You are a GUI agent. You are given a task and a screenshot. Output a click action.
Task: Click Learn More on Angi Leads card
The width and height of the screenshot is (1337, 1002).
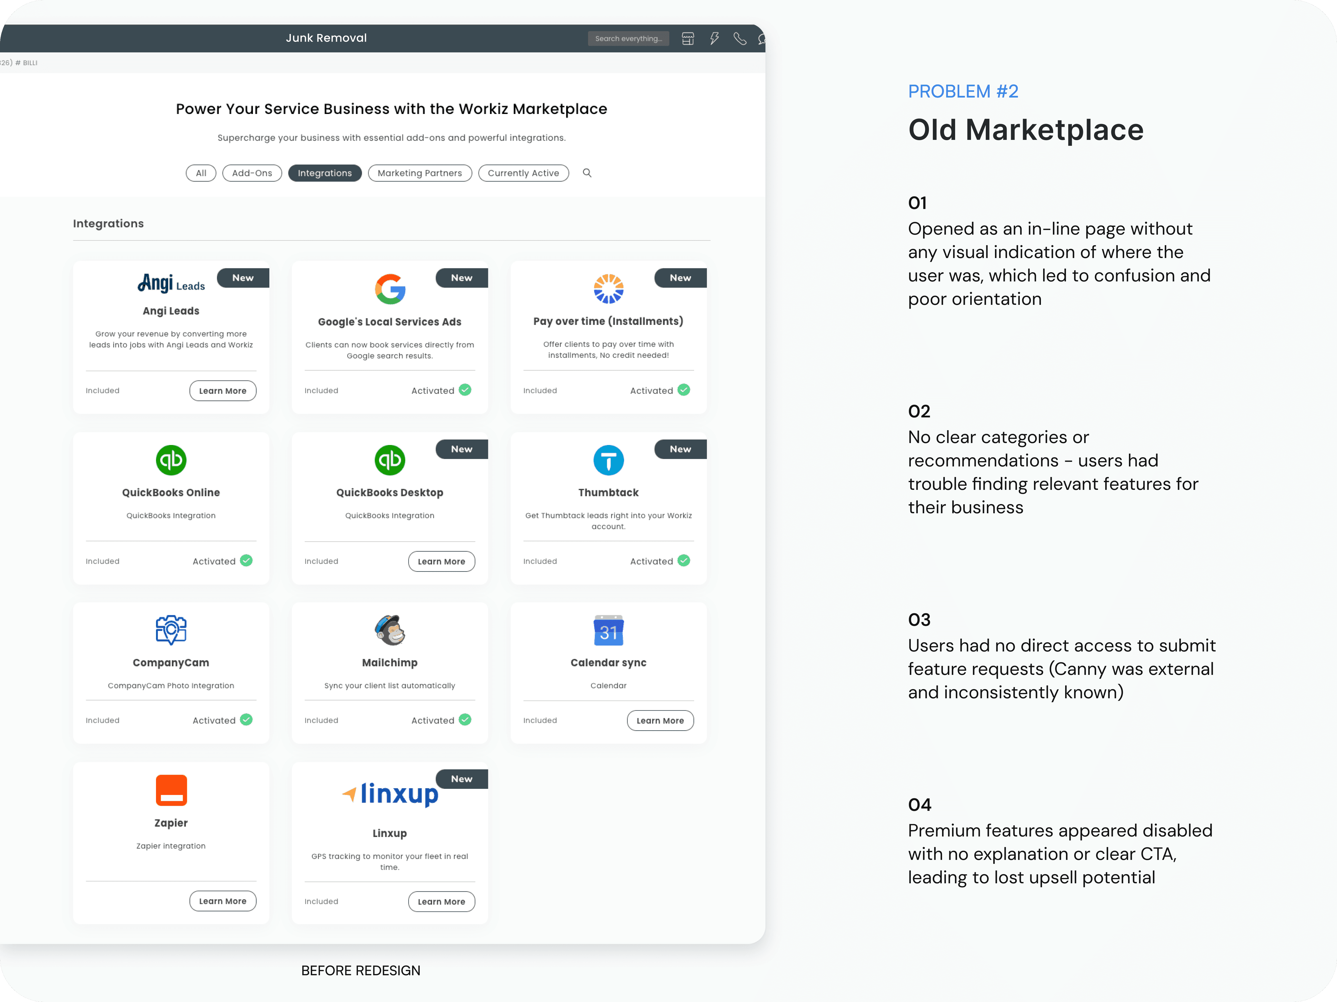tap(223, 391)
